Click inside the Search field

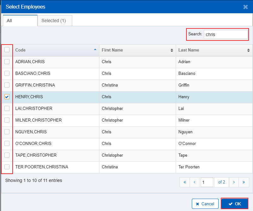click(x=226, y=34)
